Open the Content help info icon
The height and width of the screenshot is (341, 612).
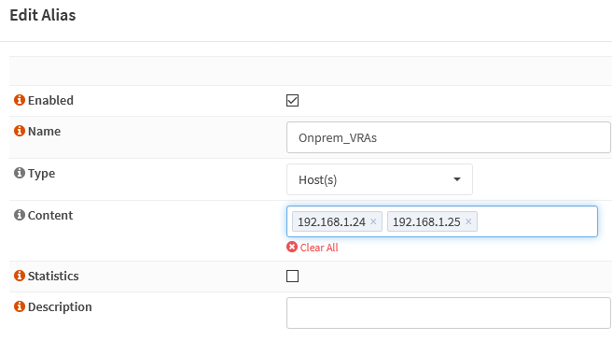[x=20, y=215]
